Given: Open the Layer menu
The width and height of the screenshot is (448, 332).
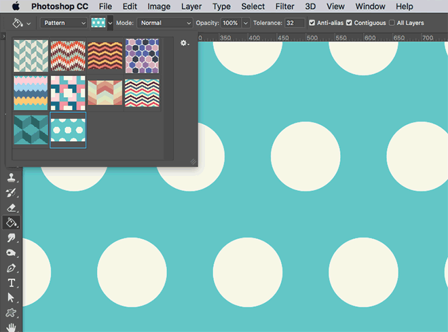Looking at the screenshot, I should tap(191, 6).
